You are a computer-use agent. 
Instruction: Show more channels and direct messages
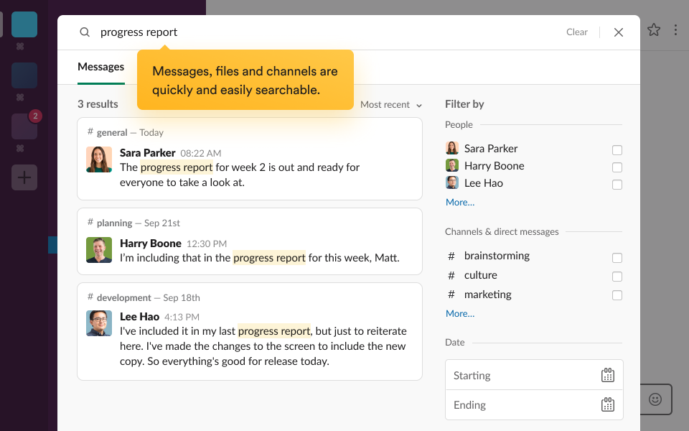click(459, 313)
